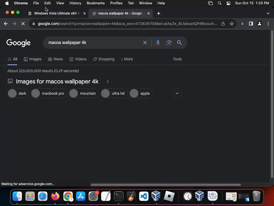The image size is (274, 206).
Task: Switch to the Windows Vista Ultimate x64 tab
Action: click(x=57, y=13)
